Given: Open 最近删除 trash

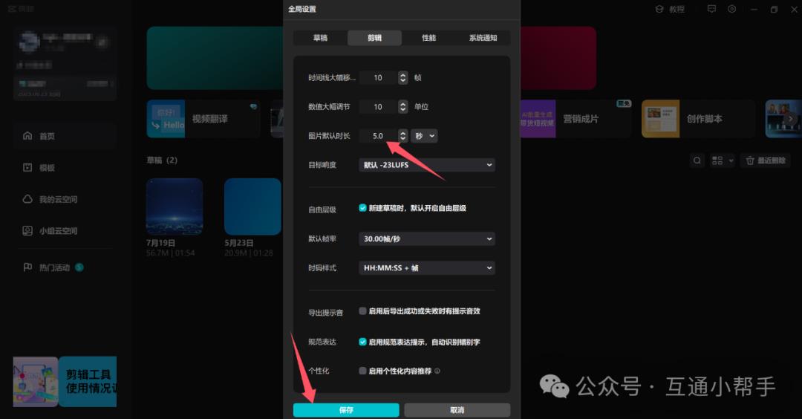Looking at the screenshot, I should 766,160.
